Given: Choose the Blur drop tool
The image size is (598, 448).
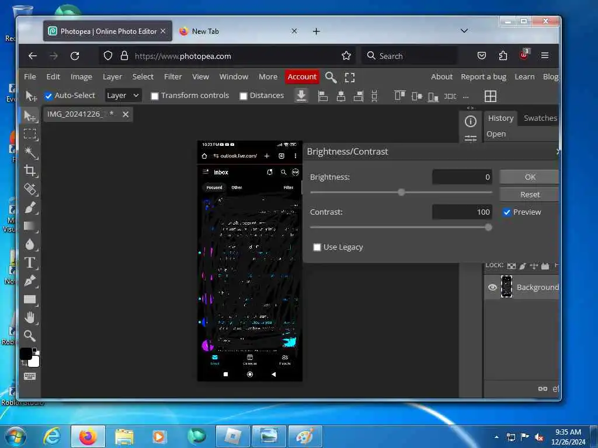Looking at the screenshot, I should 30,244.
